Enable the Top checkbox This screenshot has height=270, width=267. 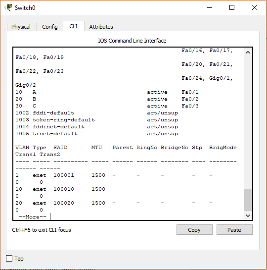(x=9, y=259)
